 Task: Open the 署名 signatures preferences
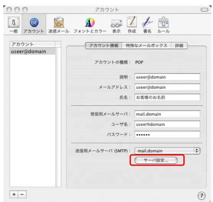[x=147, y=25]
